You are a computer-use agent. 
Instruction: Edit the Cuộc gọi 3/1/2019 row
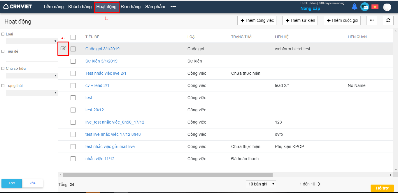(63, 49)
